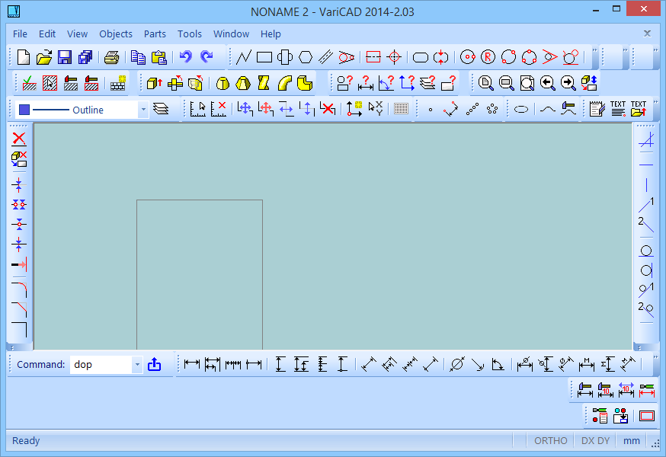The image size is (666, 457).
Task: Open the Window menu
Action: pos(231,34)
